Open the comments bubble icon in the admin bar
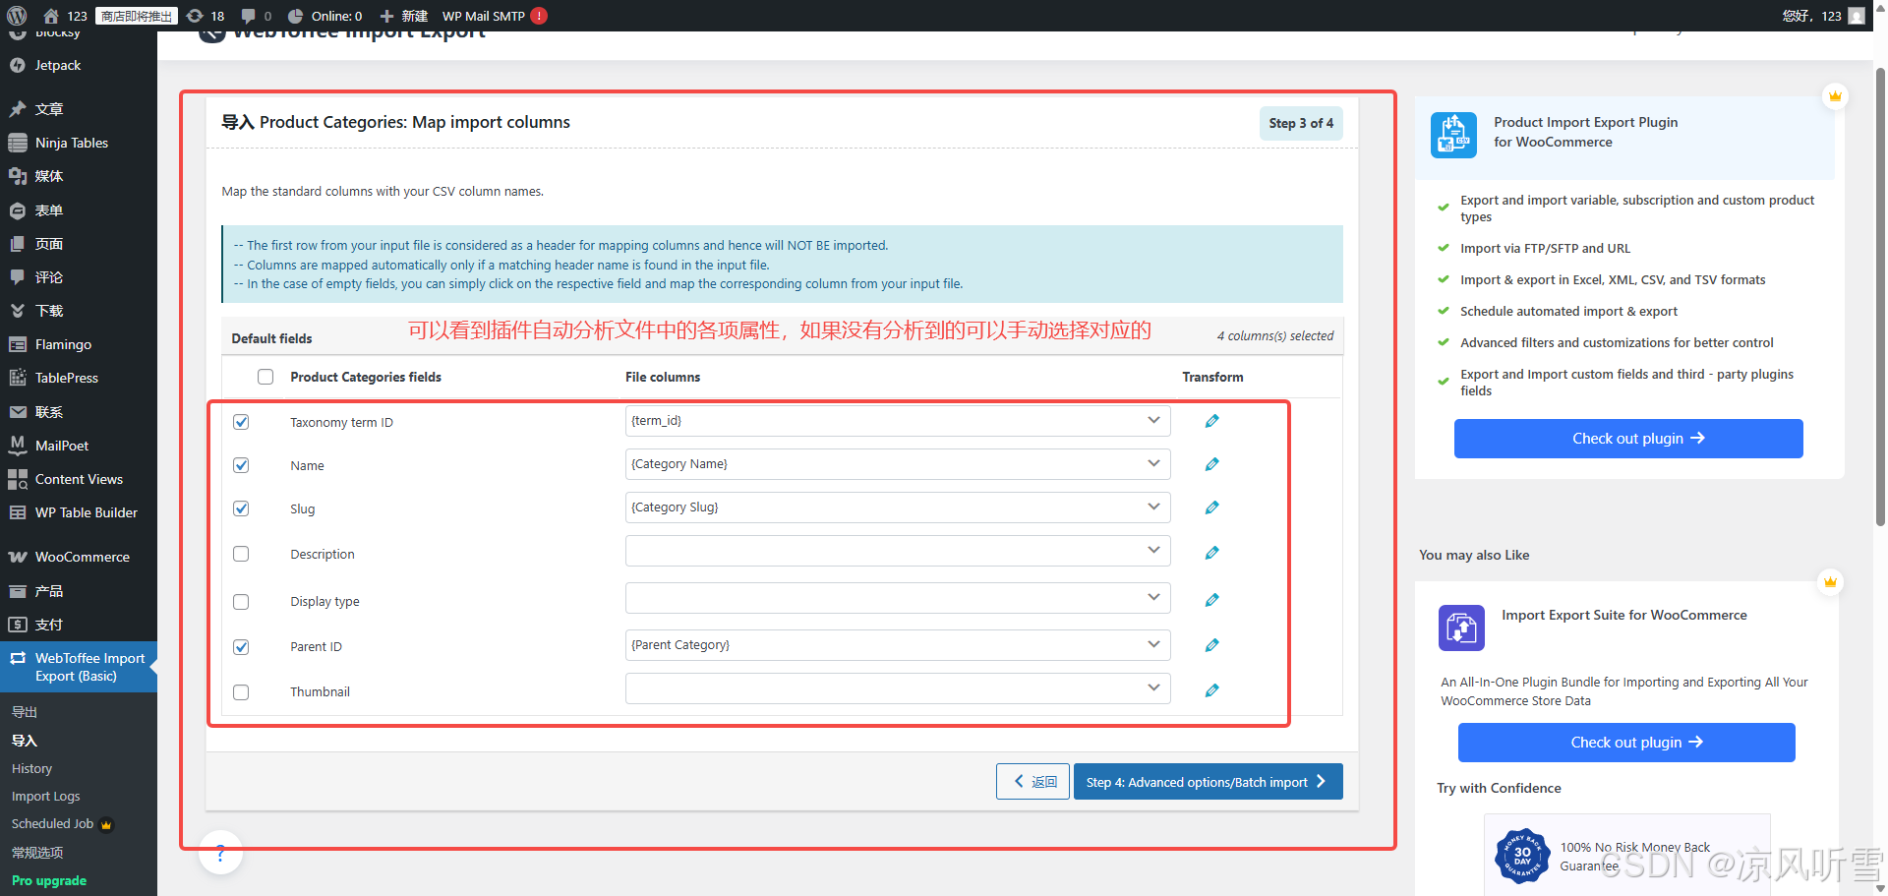 click(248, 16)
